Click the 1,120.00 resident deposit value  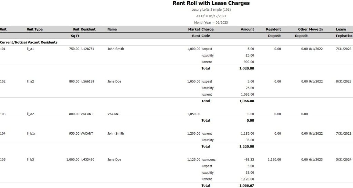pyautogui.click(x=274, y=159)
